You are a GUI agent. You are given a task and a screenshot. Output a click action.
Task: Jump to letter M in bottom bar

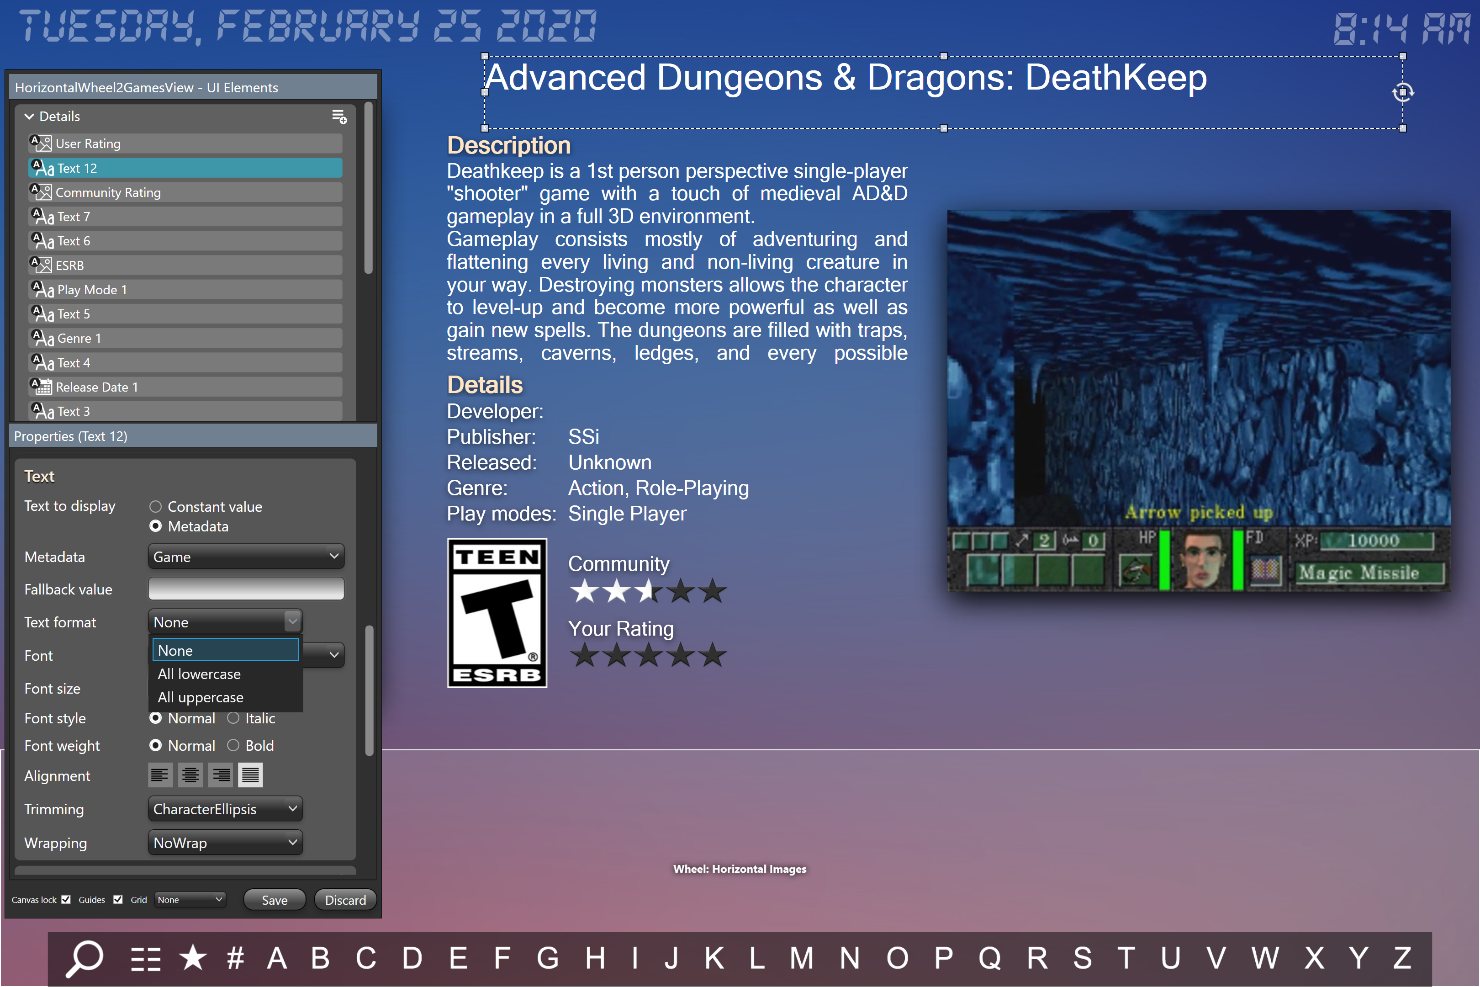(802, 958)
